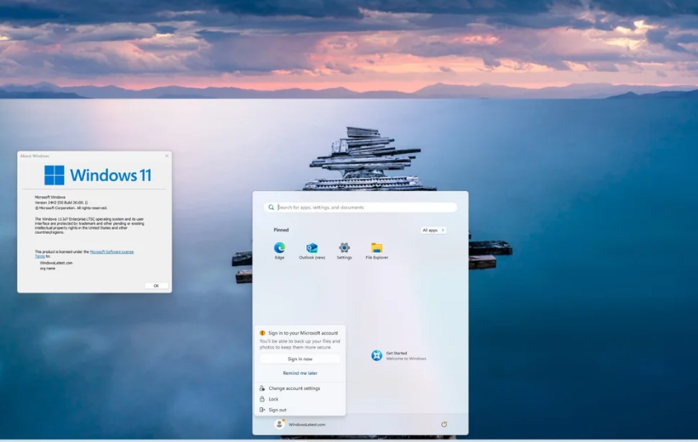Viewport: 698px width, 442px height.
Task: Click the About Windows title bar text
Action: [34, 156]
